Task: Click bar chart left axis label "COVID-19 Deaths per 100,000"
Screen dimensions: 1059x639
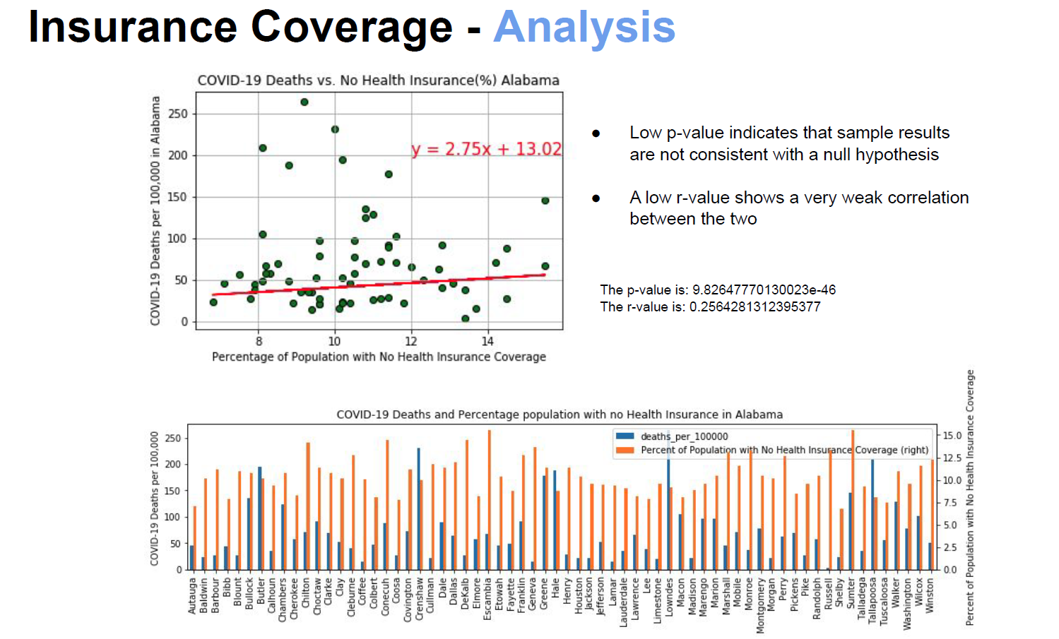Action: tap(154, 498)
